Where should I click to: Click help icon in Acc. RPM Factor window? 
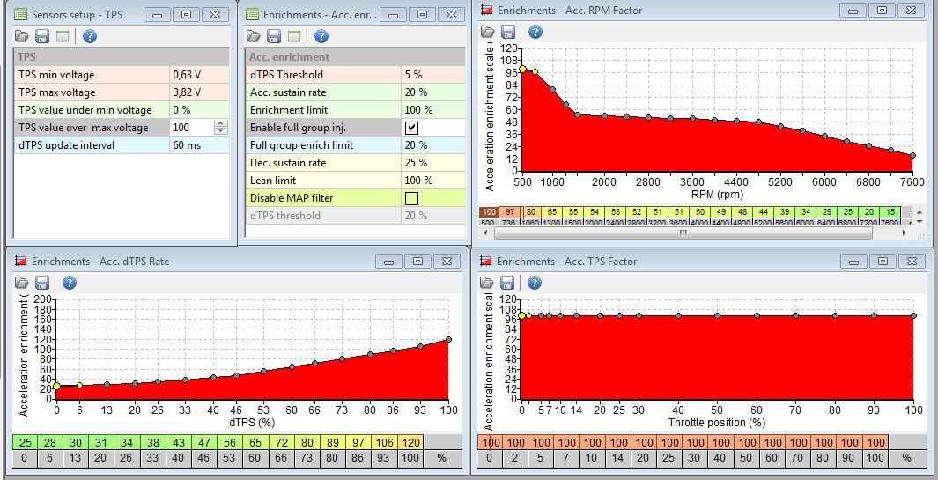point(535,32)
